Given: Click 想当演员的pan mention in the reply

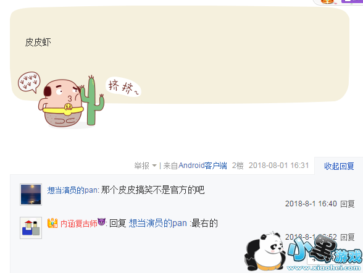Looking at the screenshot, I should click(x=157, y=223).
